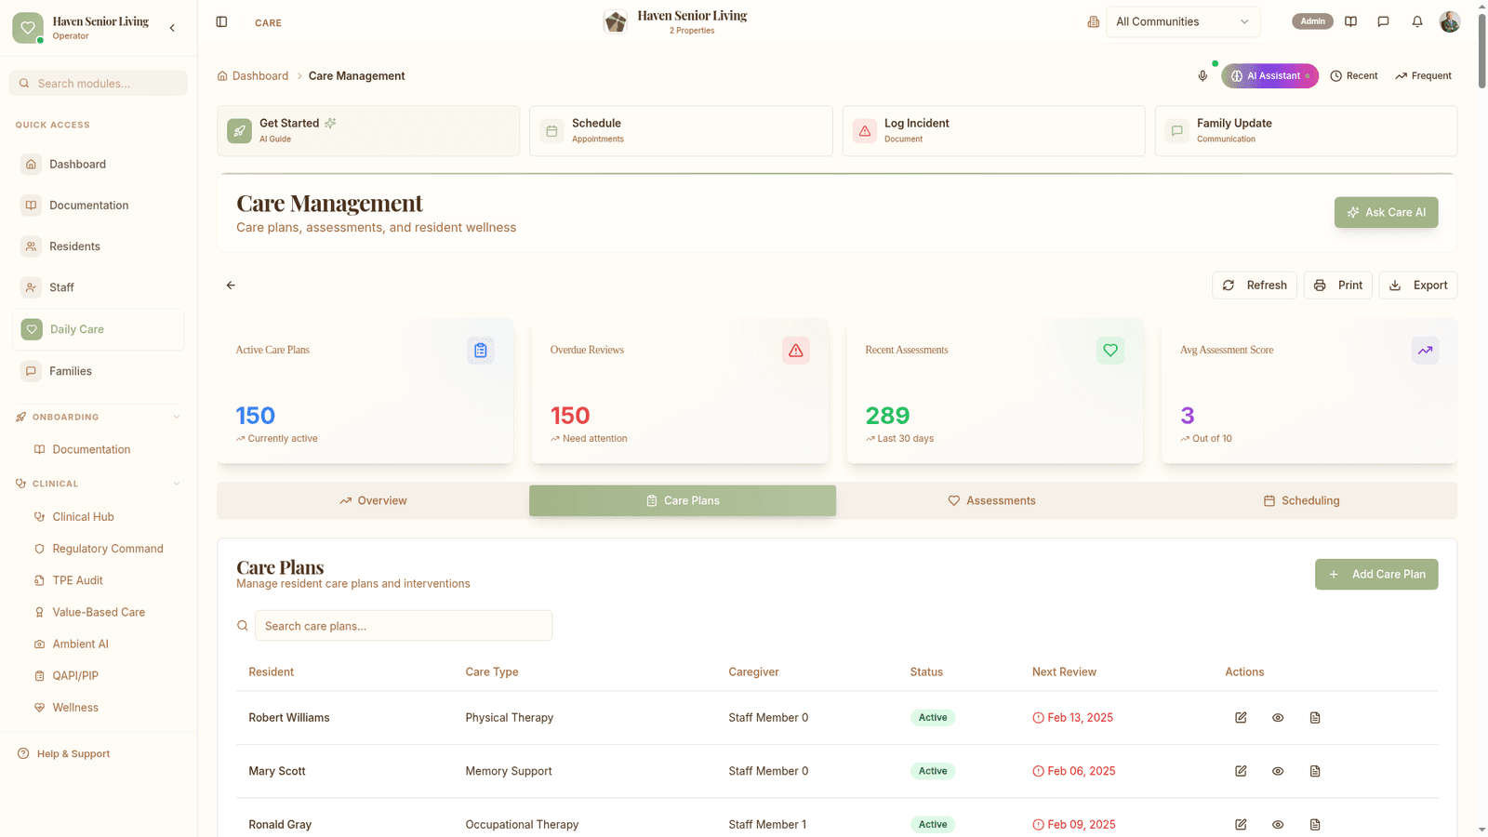Export the care plans data

[1418, 286]
